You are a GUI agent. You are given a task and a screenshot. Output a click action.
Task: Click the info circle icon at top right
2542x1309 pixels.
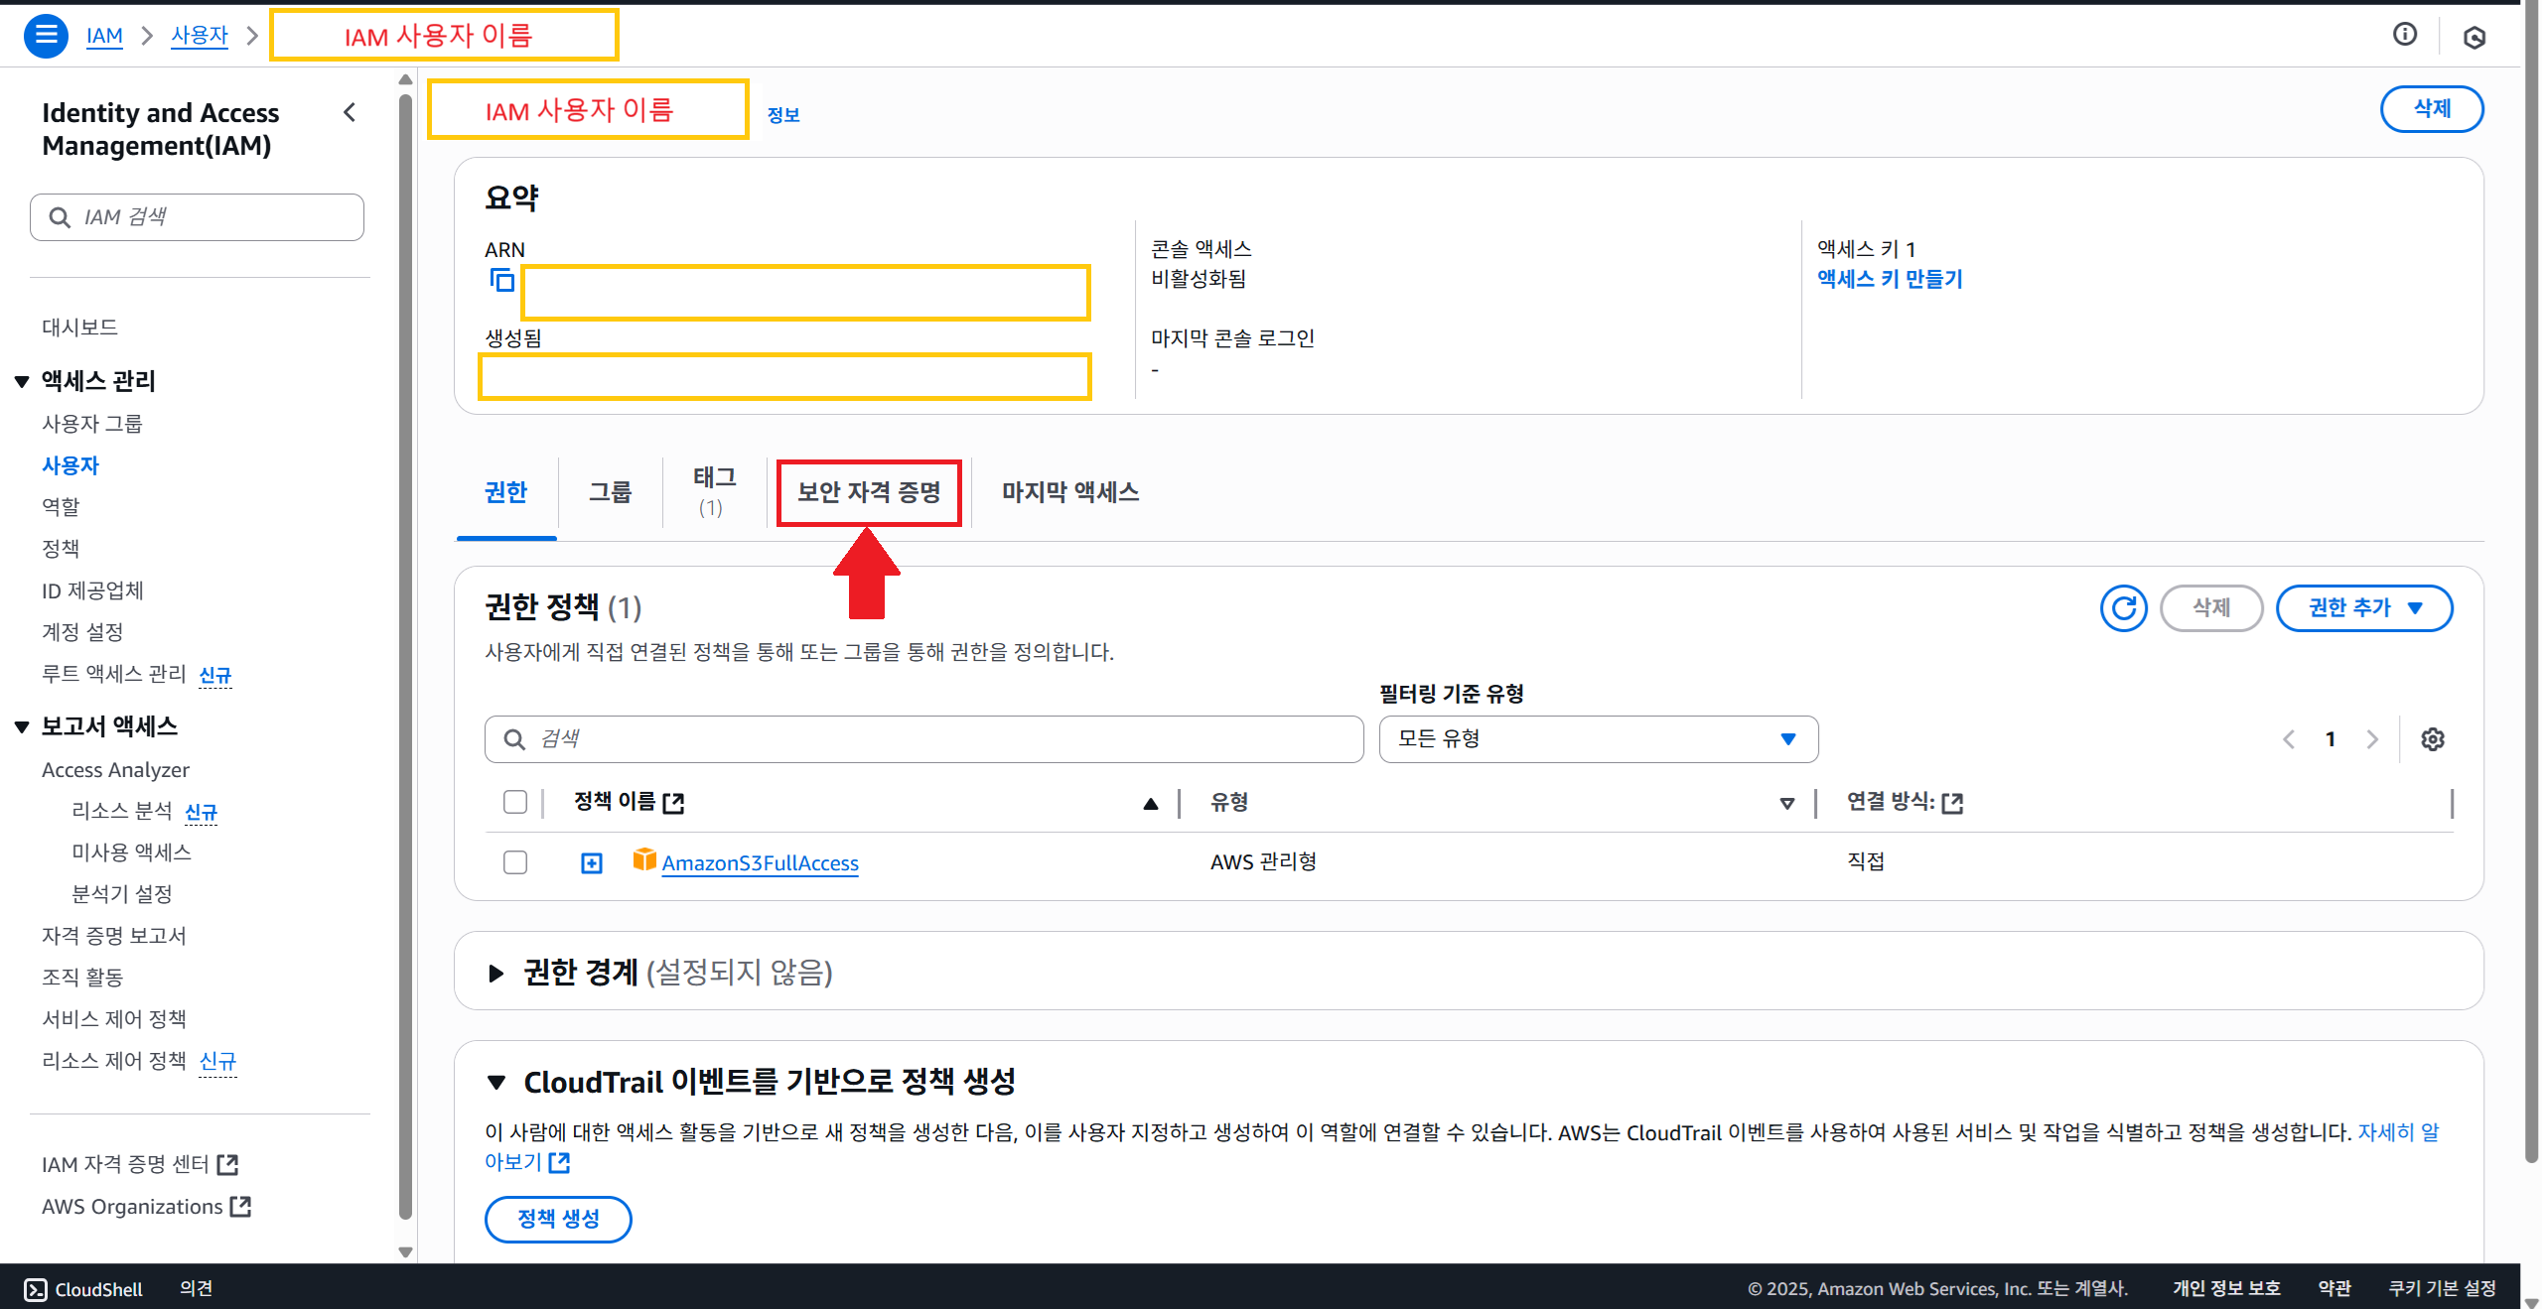coord(2404,35)
